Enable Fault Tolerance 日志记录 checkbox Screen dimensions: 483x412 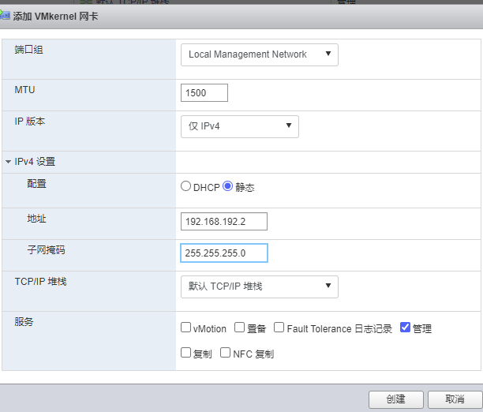[x=279, y=328]
